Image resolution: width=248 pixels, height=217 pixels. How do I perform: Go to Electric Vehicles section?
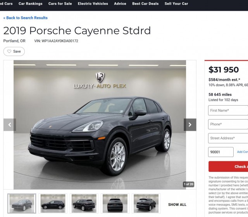[93, 3]
